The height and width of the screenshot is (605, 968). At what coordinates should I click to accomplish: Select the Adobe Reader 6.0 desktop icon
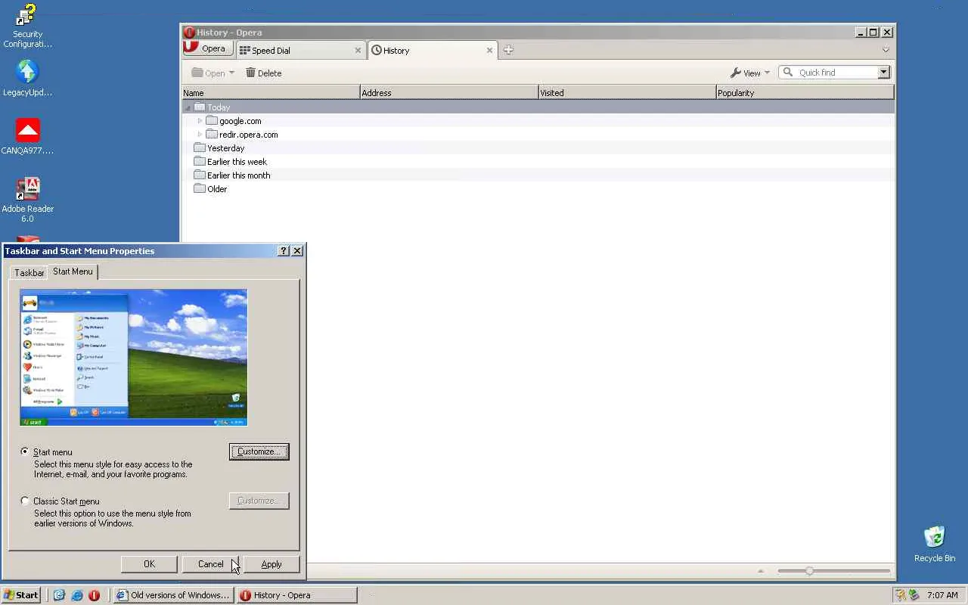click(x=27, y=200)
